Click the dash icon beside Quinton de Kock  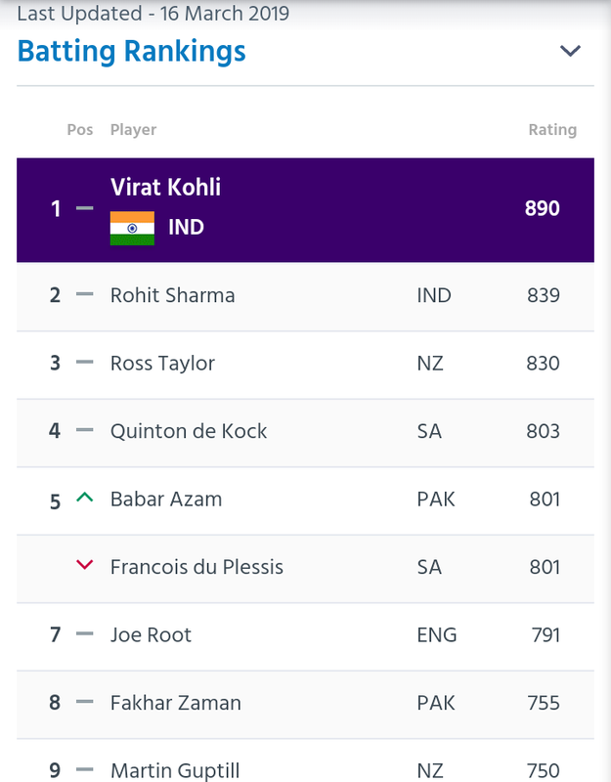[x=85, y=430]
